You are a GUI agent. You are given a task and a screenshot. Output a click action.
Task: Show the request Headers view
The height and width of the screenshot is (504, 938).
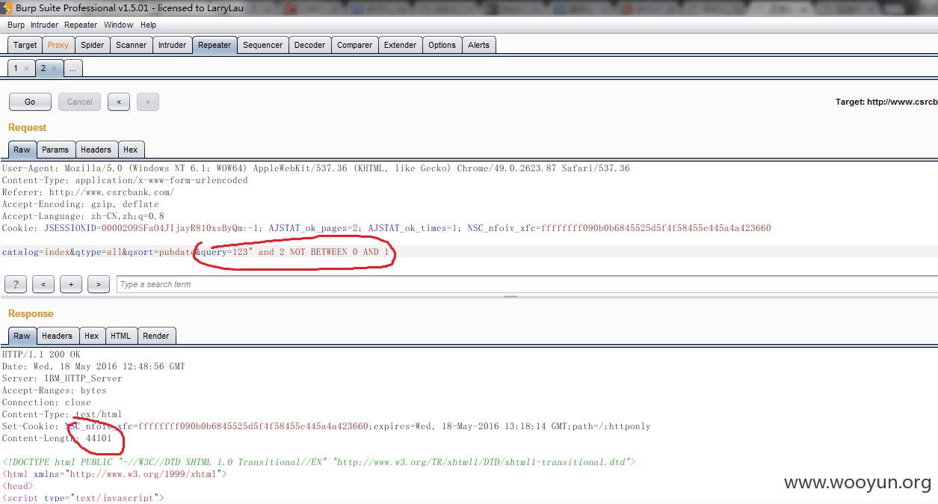coord(96,150)
